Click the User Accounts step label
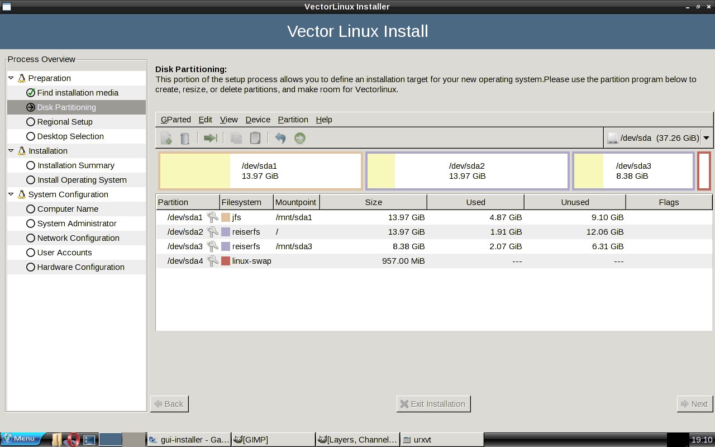This screenshot has height=447, width=715. (x=64, y=253)
